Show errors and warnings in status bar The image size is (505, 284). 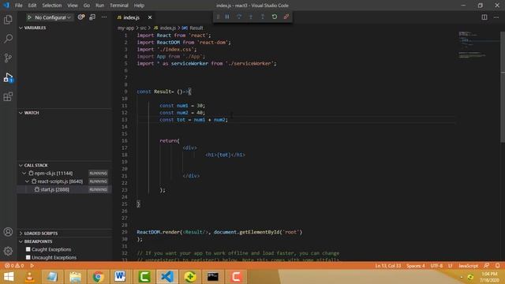pyautogui.click(x=14, y=266)
